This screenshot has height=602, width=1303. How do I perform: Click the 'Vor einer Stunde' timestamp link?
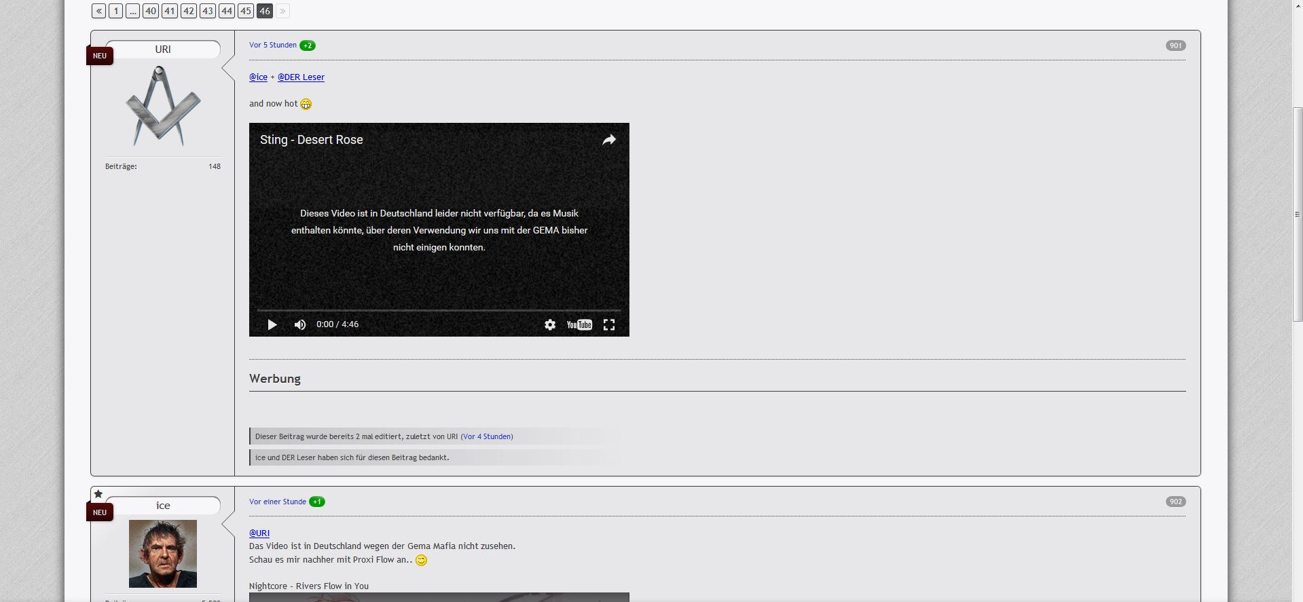278,502
